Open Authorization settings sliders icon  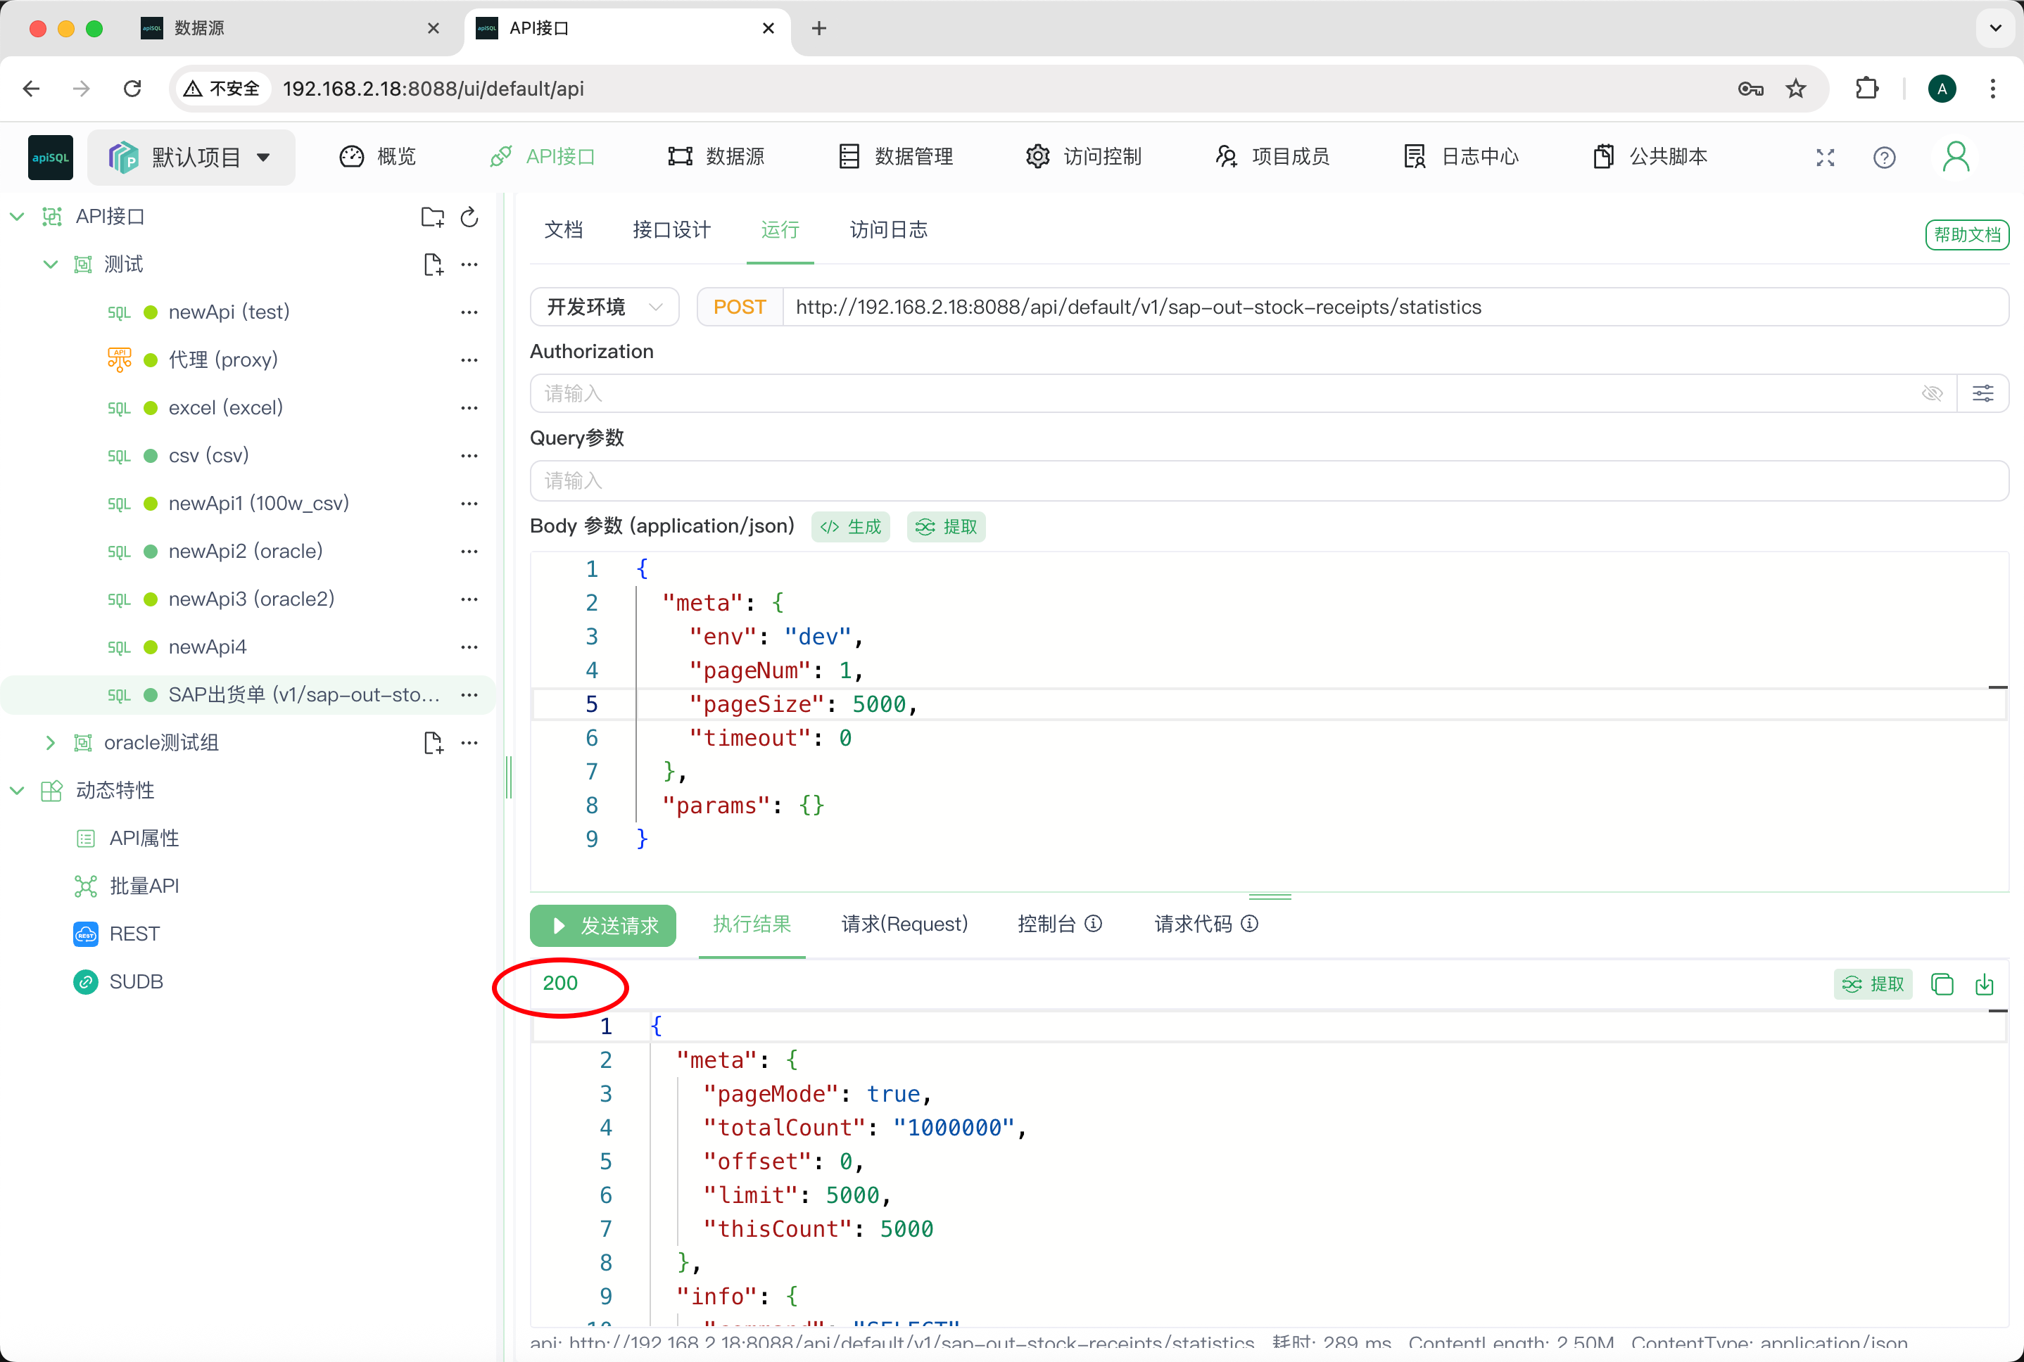click(1982, 393)
